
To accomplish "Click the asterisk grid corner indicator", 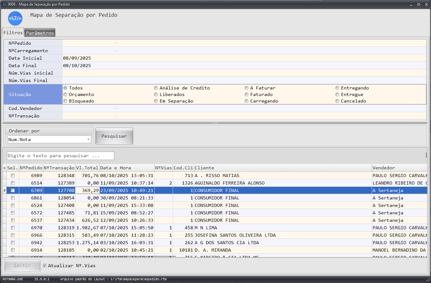I will coord(5,168).
